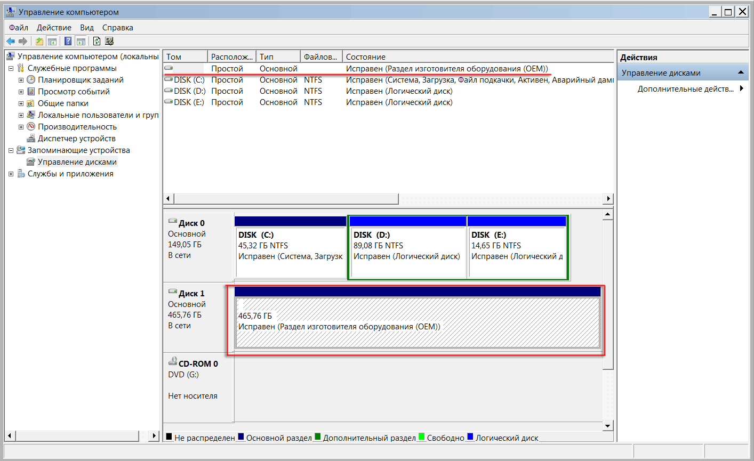
Task: Click 'Исправен (Логический диск)' in DISK (E:) row
Action: 399,102
